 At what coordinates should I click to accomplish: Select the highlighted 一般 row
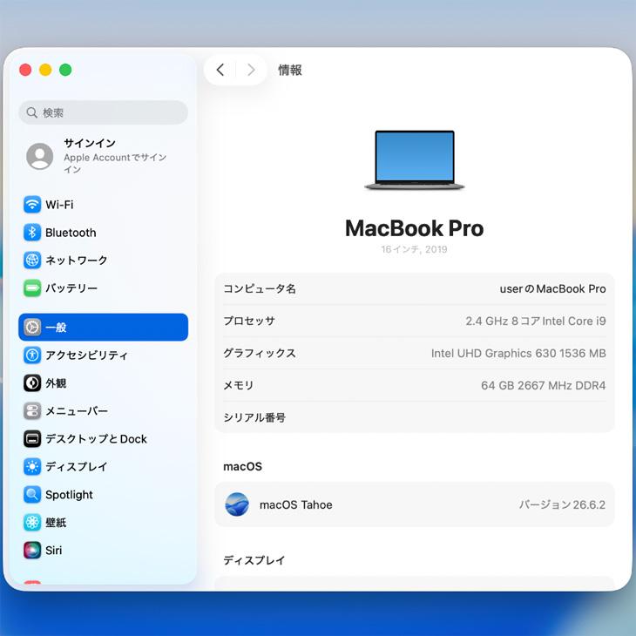coord(103,328)
